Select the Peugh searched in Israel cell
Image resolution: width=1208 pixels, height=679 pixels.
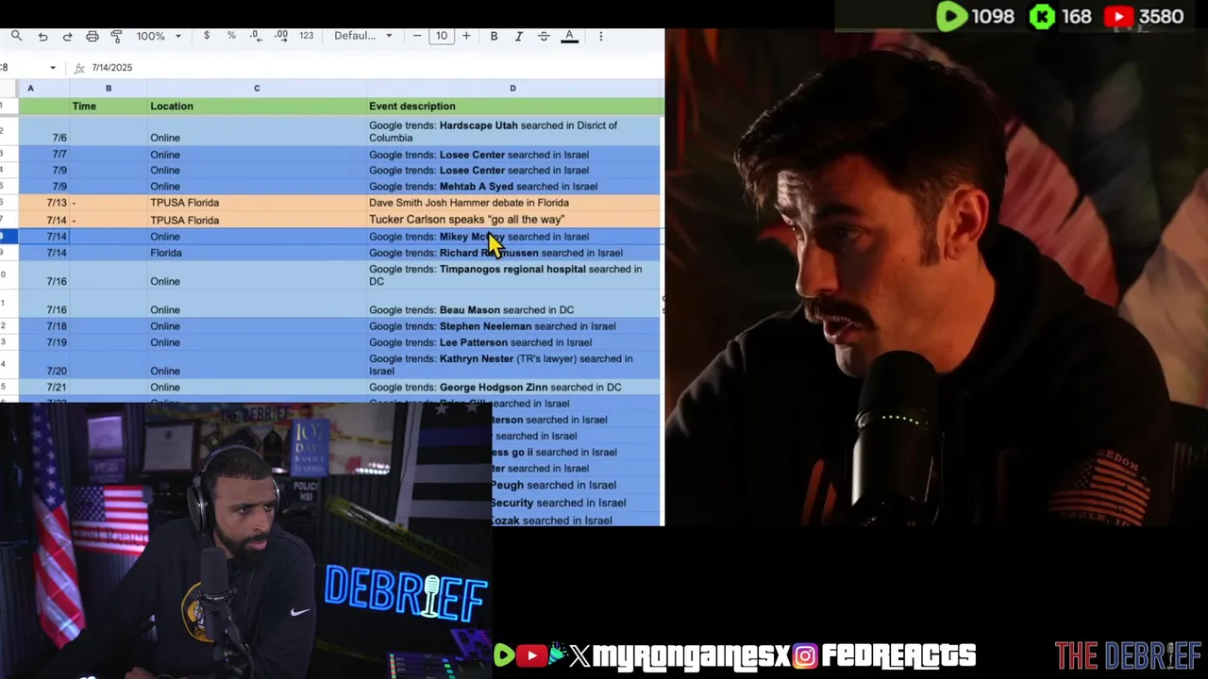click(x=576, y=486)
